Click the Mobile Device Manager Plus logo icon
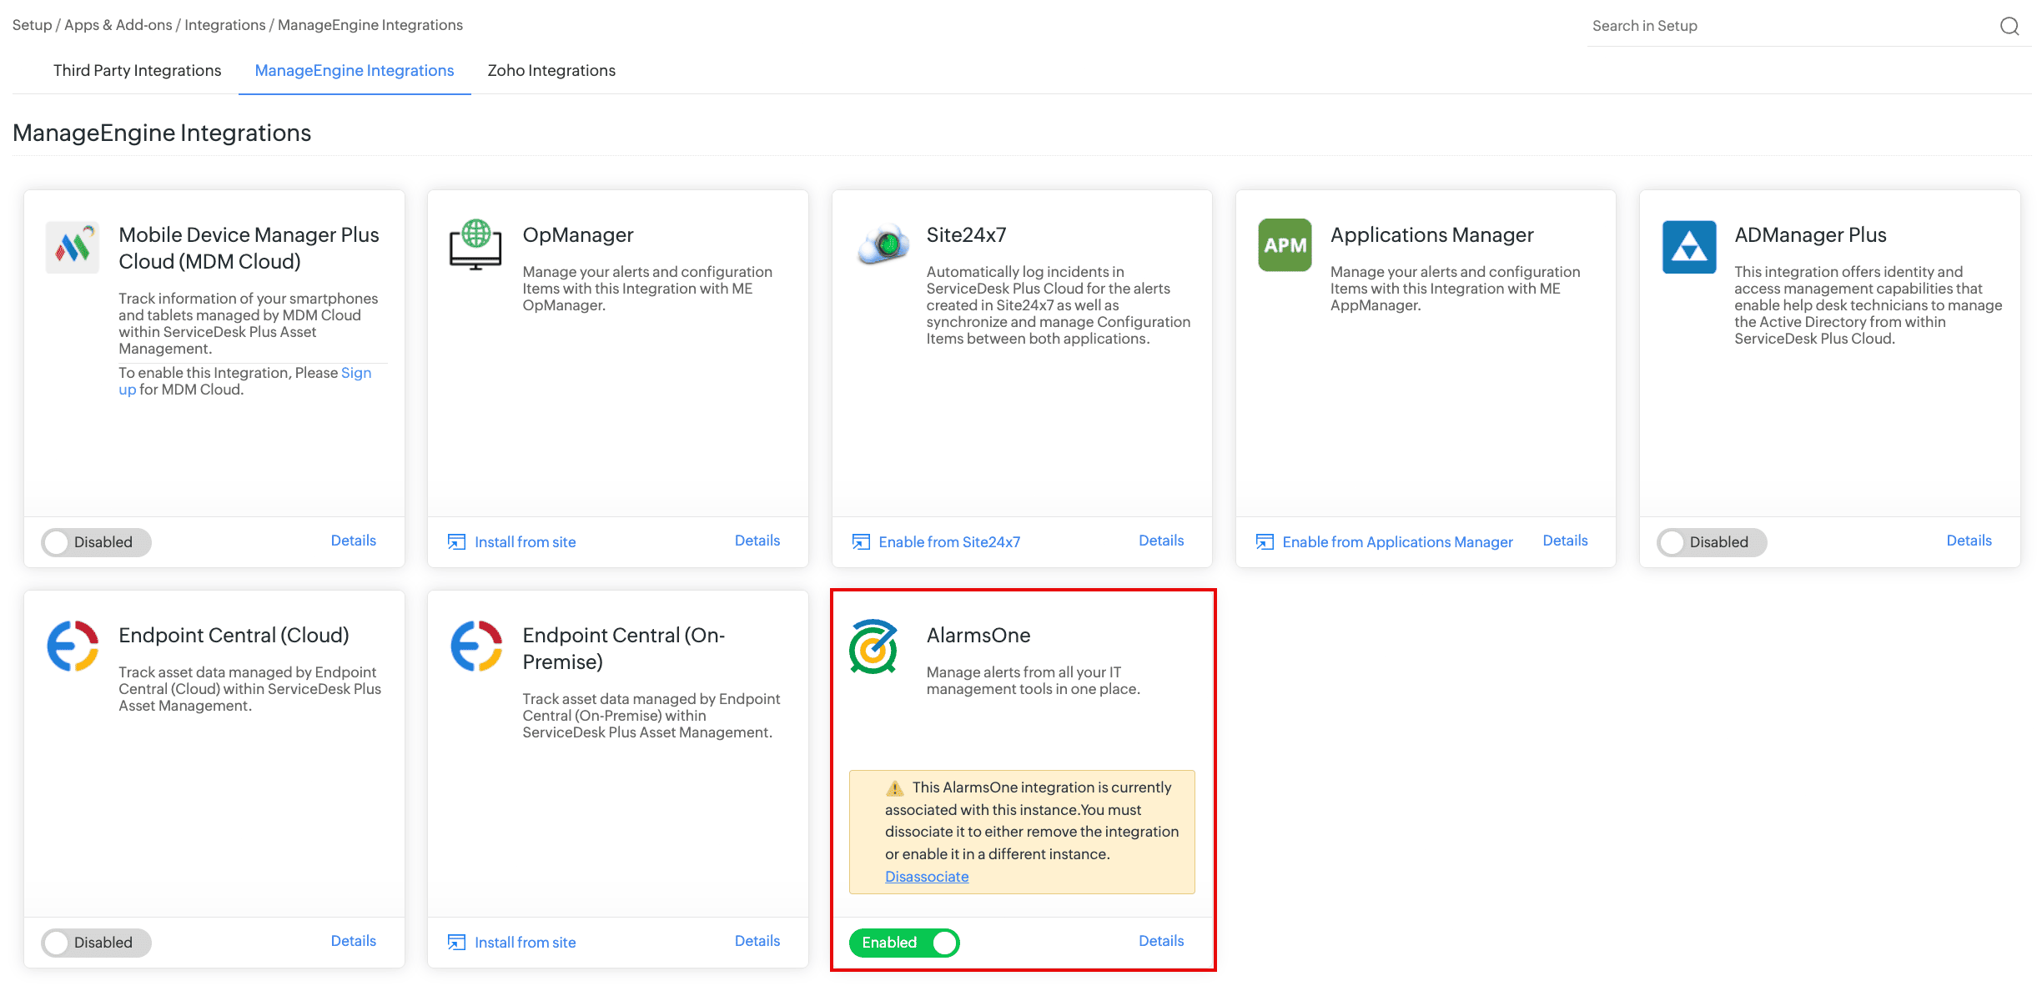Image resolution: width=2037 pixels, height=986 pixels. coord(72,247)
